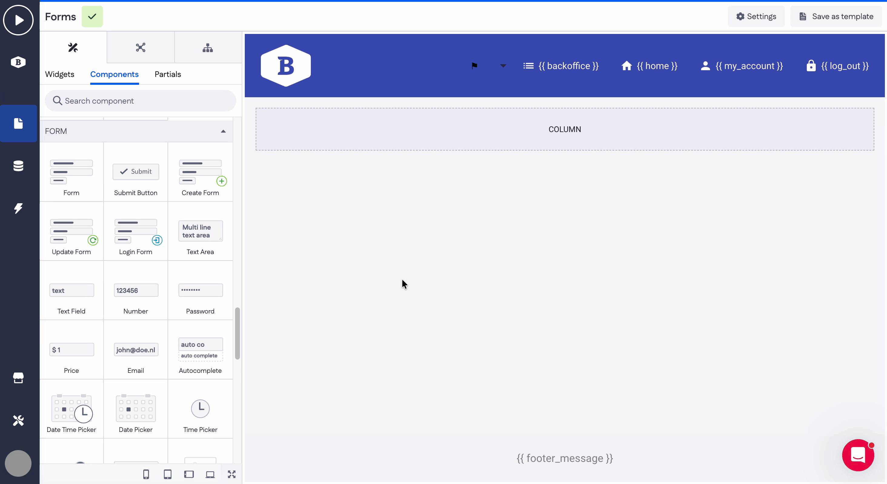Click the component list scrollbar
Screen dimensions: 887x484
(x=237, y=333)
